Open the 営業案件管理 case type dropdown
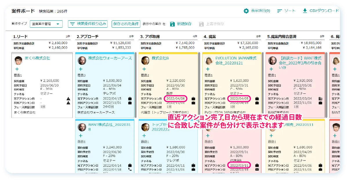348x181 pixels. 46,24
